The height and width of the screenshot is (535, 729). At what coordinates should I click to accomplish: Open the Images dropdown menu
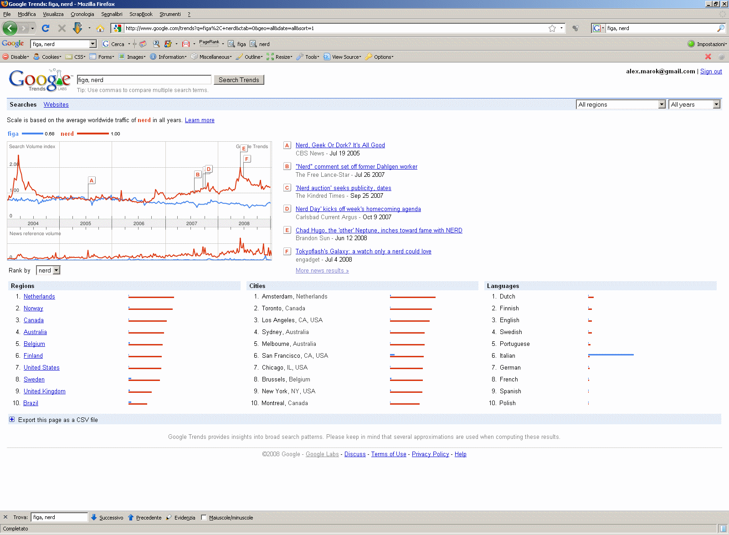[132, 57]
